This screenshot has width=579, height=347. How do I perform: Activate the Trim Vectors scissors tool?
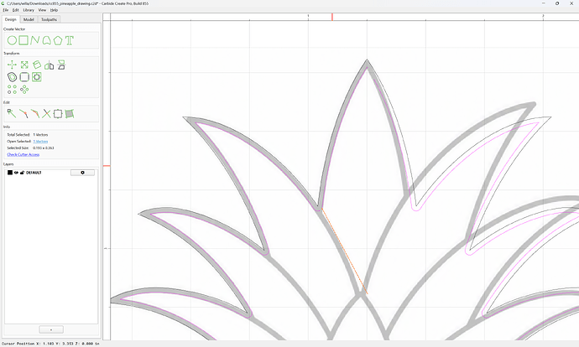pos(46,114)
